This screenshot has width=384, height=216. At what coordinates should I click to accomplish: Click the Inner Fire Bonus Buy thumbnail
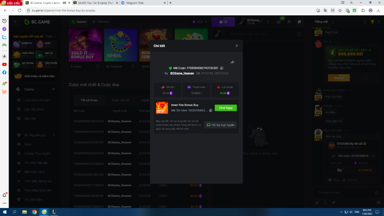coord(162,108)
